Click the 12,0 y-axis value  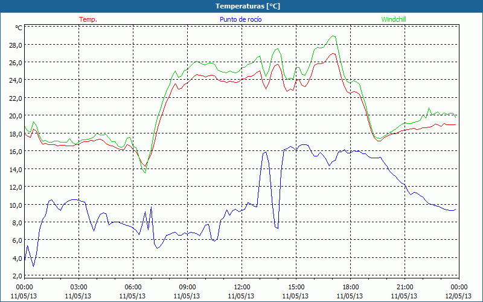16,187
